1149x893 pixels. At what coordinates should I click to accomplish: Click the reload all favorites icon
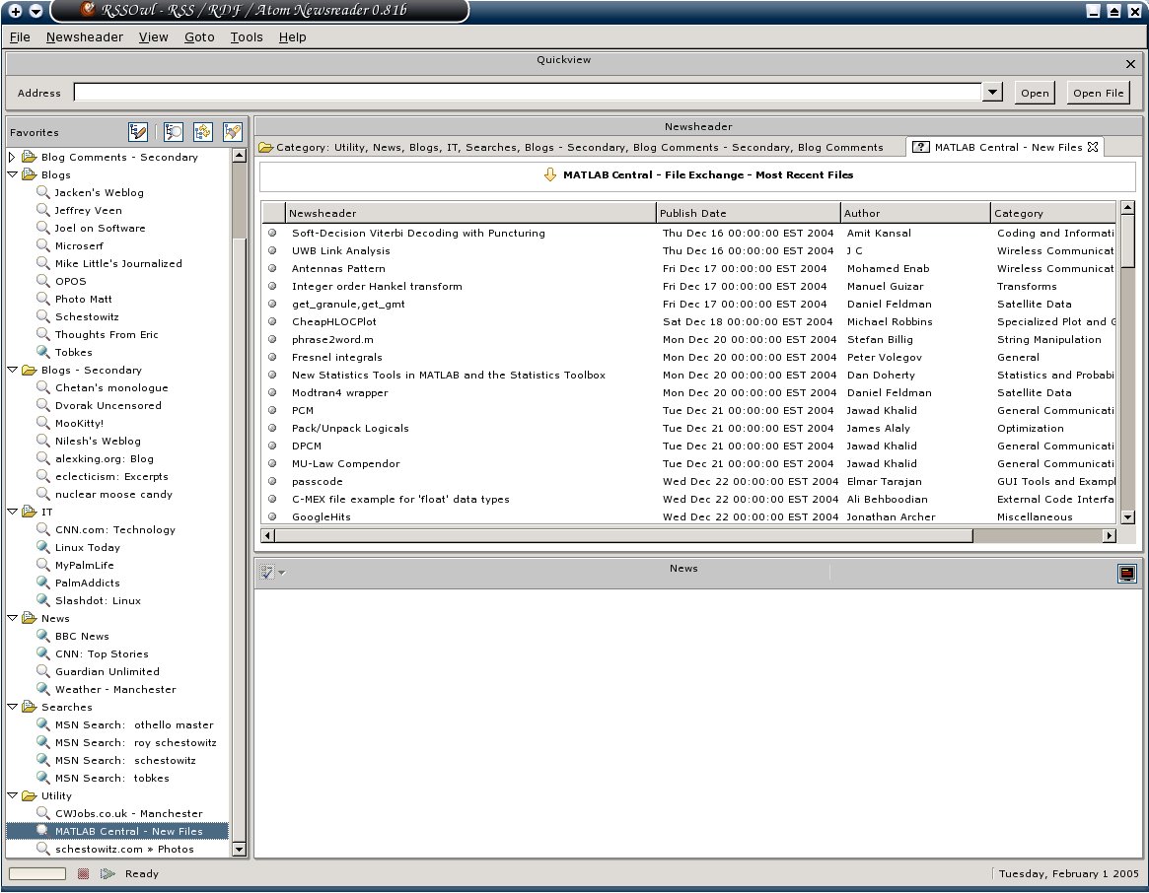click(x=203, y=132)
